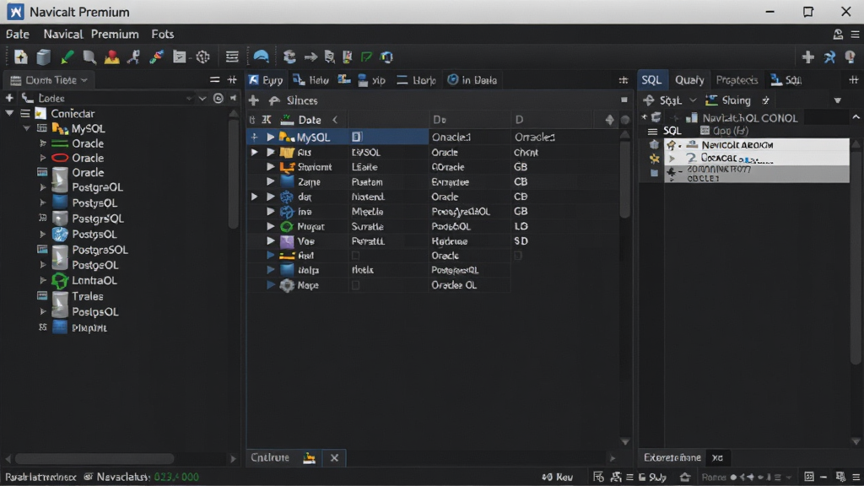Click the home icon in the status bar
Viewport: 864px width, 486px height.
click(685, 477)
